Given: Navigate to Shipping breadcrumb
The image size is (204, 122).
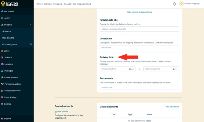Looking at the screenshot, I should click(58, 4).
